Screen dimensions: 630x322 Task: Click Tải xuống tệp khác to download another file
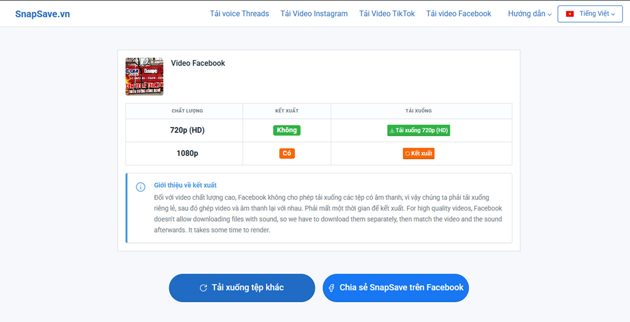[x=241, y=287]
